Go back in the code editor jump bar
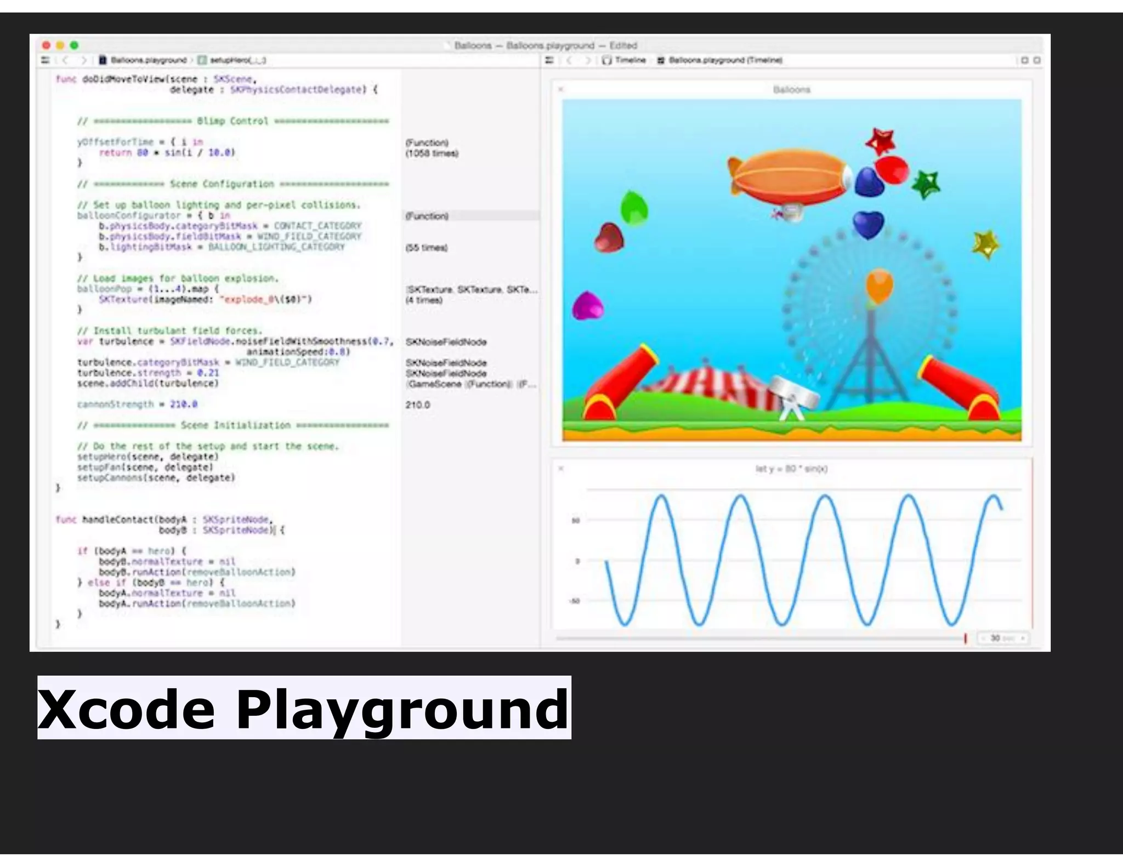Viewport: 1123px width, 867px height. (65, 60)
